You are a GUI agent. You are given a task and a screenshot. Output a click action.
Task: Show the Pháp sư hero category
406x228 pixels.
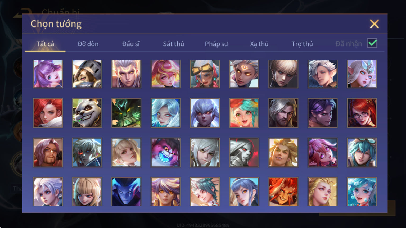click(216, 44)
